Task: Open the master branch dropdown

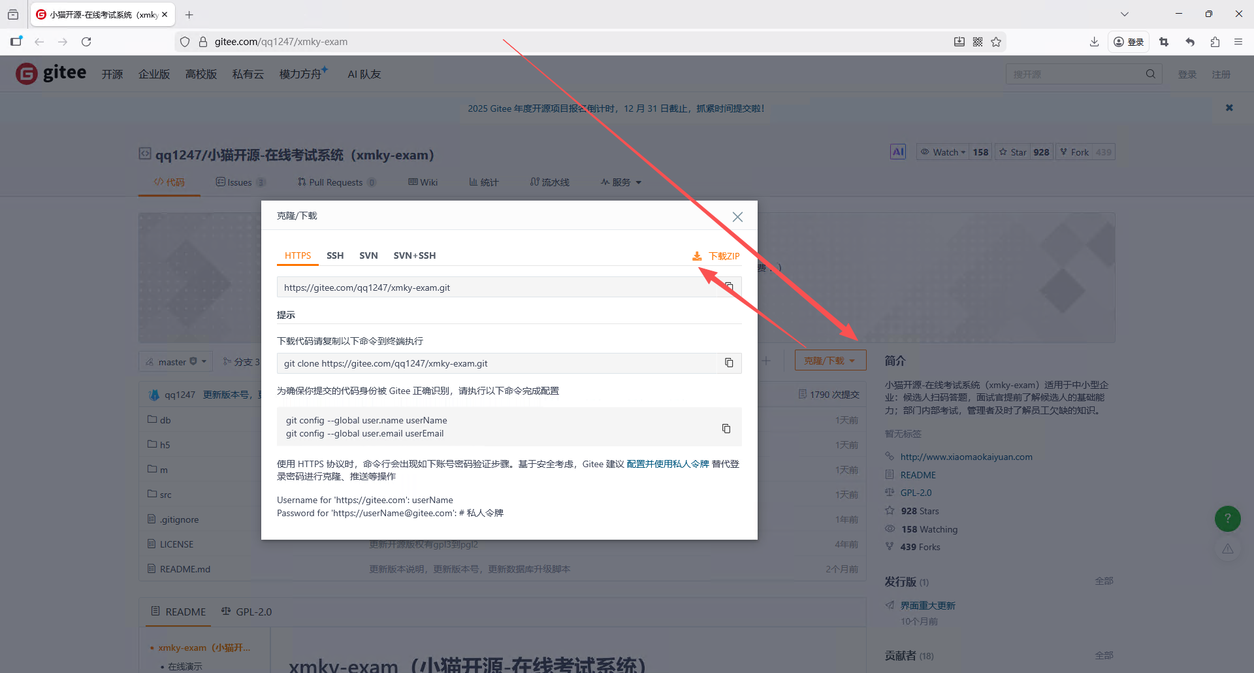Action: coord(174,361)
